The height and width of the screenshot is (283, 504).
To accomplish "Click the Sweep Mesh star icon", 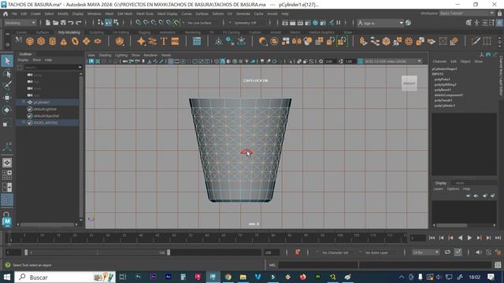I will tap(141, 42).
